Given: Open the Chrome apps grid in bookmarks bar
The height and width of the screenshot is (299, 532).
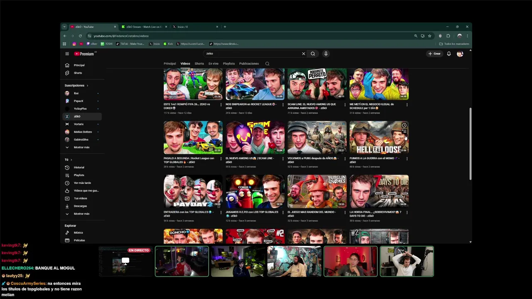Looking at the screenshot, I should click(x=64, y=44).
